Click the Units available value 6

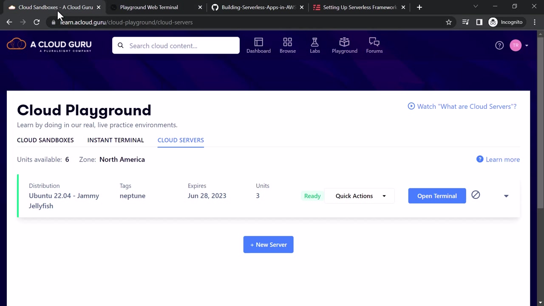(x=67, y=159)
